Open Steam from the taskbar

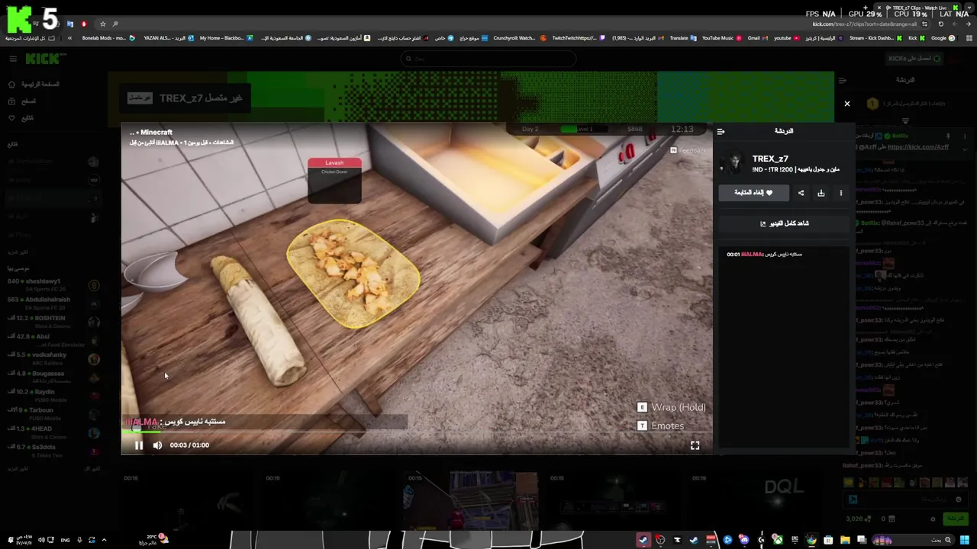point(643,541)
